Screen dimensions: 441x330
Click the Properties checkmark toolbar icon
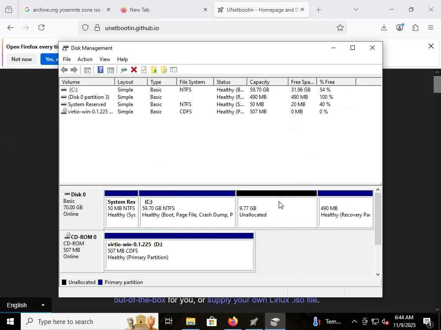click(x=144, y=70)
